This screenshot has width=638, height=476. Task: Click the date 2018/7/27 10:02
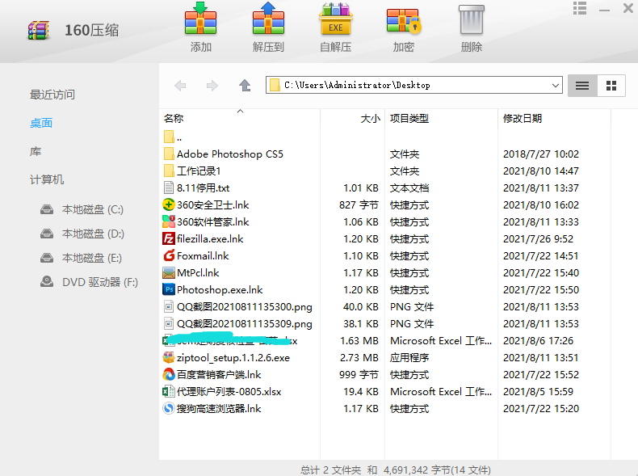[x=541, y=154]
